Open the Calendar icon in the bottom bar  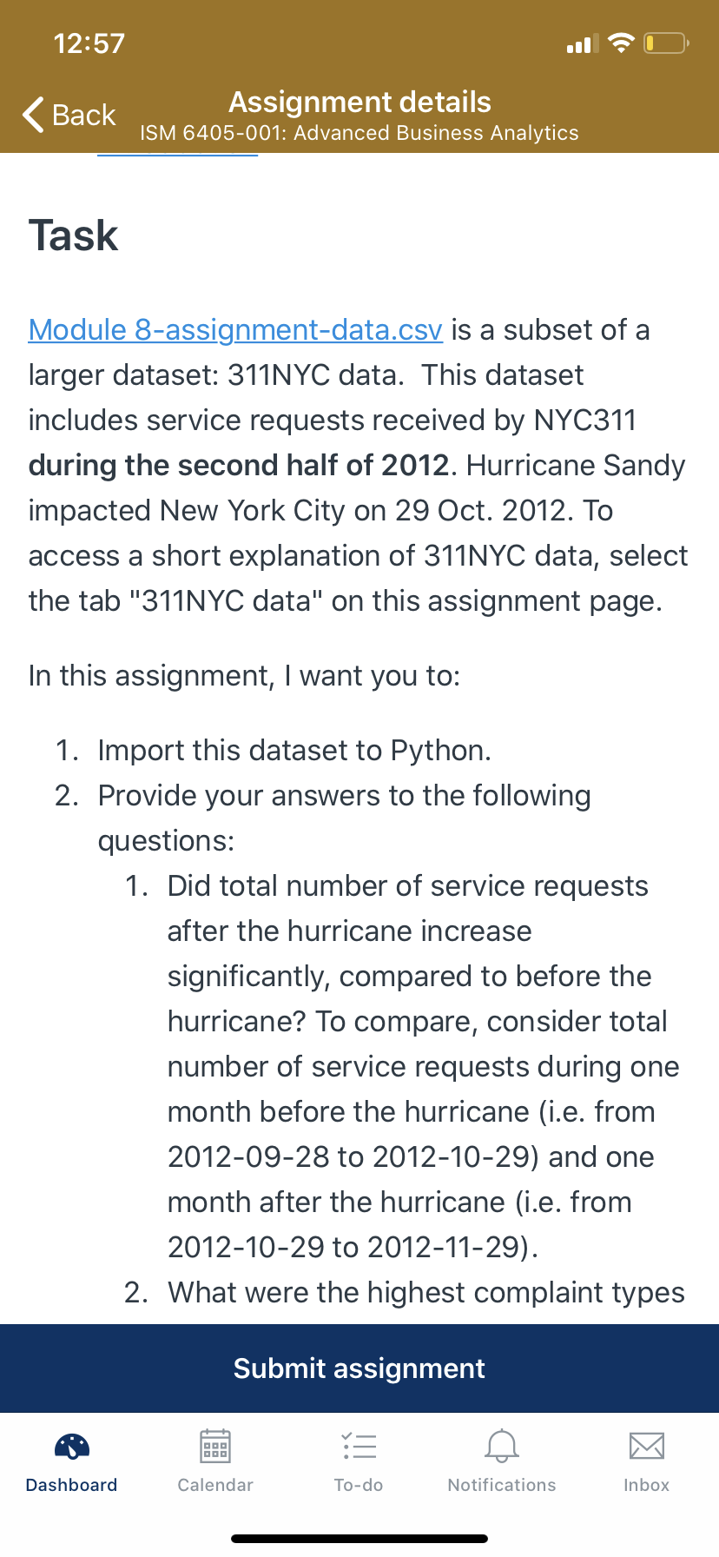point(215,1446)
